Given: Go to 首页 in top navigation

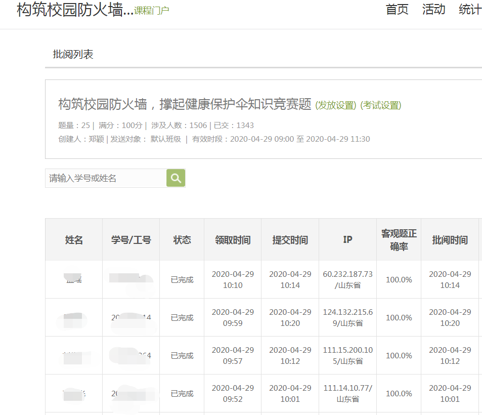Looking at the screenshot, I should coord(397,10).
